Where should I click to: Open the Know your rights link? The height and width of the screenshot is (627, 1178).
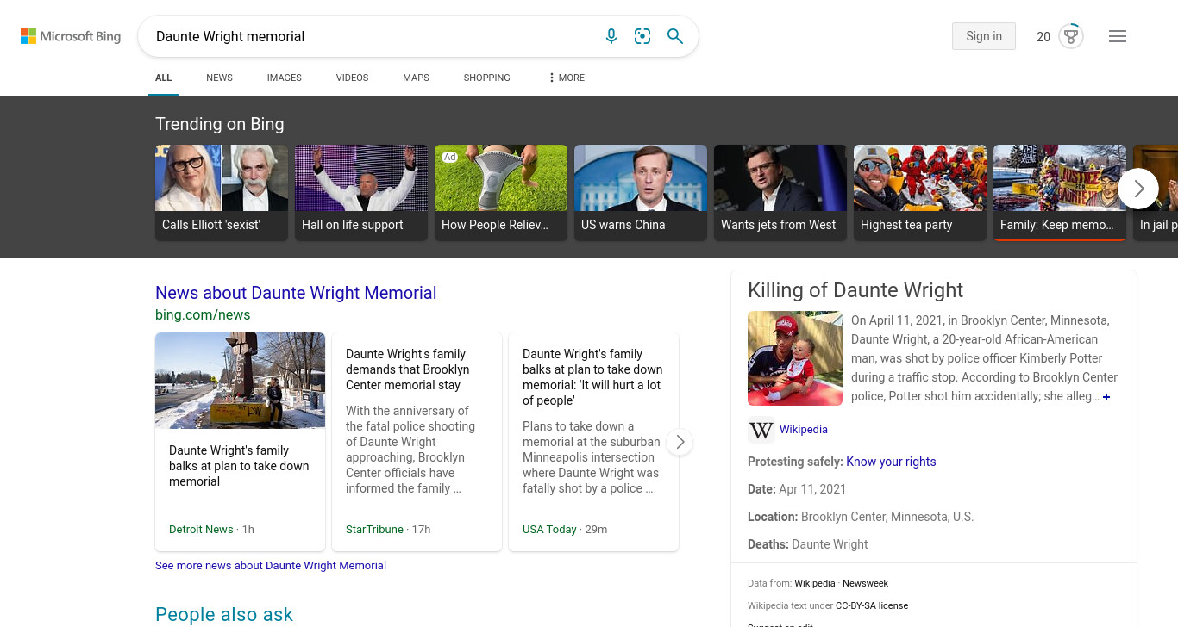tap(891, 462)
